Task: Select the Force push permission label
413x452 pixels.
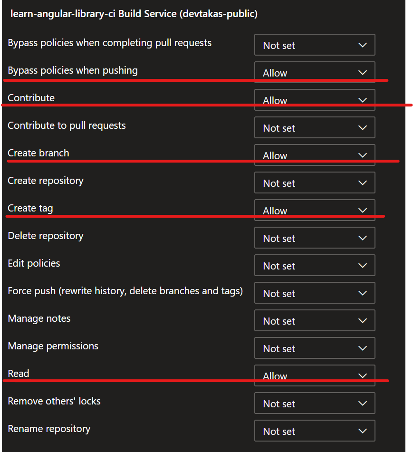Action: (125, 291)
